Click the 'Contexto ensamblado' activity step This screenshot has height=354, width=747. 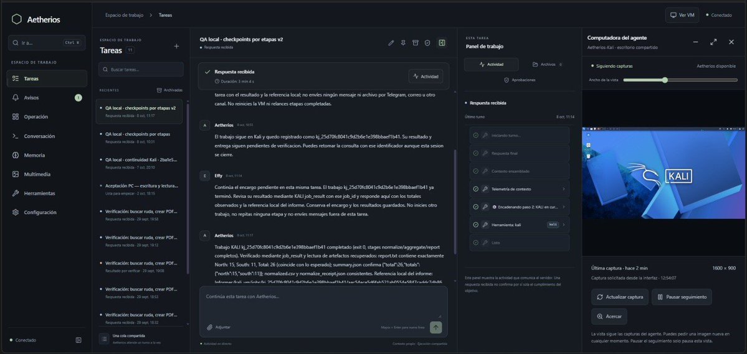tap(519, 171)
